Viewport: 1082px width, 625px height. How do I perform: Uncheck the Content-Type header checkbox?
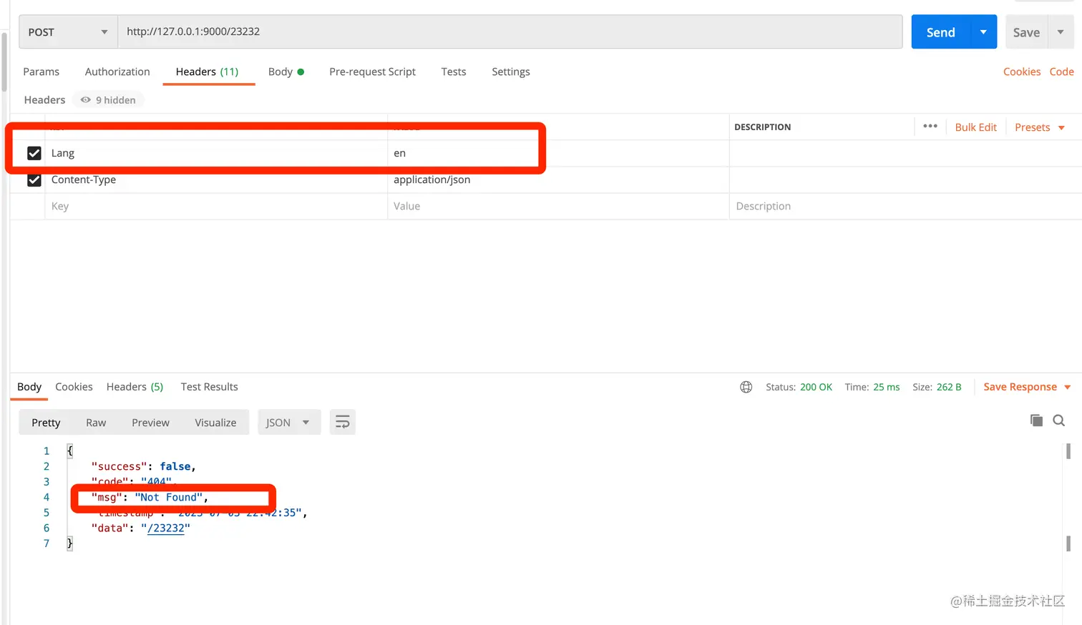(x=34, y=179)
